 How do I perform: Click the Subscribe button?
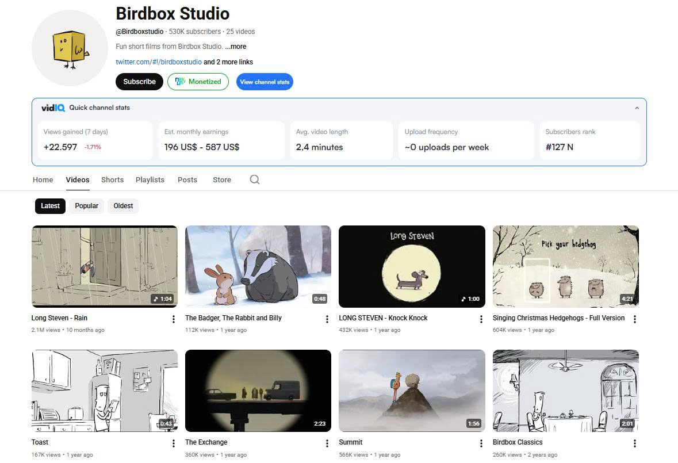(139, 82)
